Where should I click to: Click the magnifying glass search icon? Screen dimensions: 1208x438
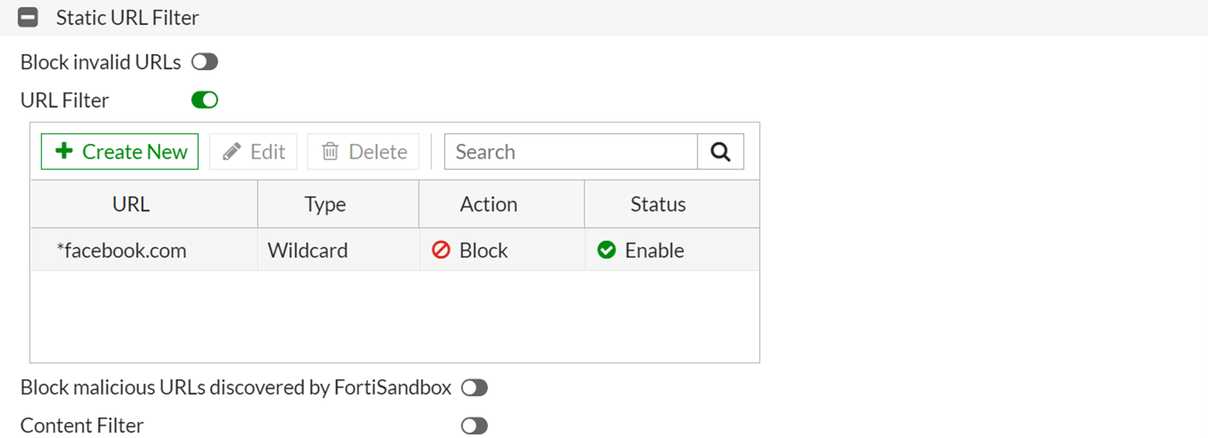coord(720,152)
